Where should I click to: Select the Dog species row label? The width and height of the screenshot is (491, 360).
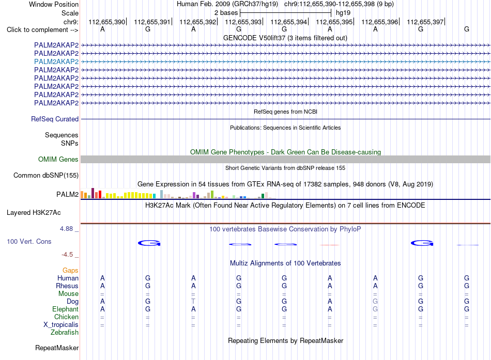coord(73,302)
